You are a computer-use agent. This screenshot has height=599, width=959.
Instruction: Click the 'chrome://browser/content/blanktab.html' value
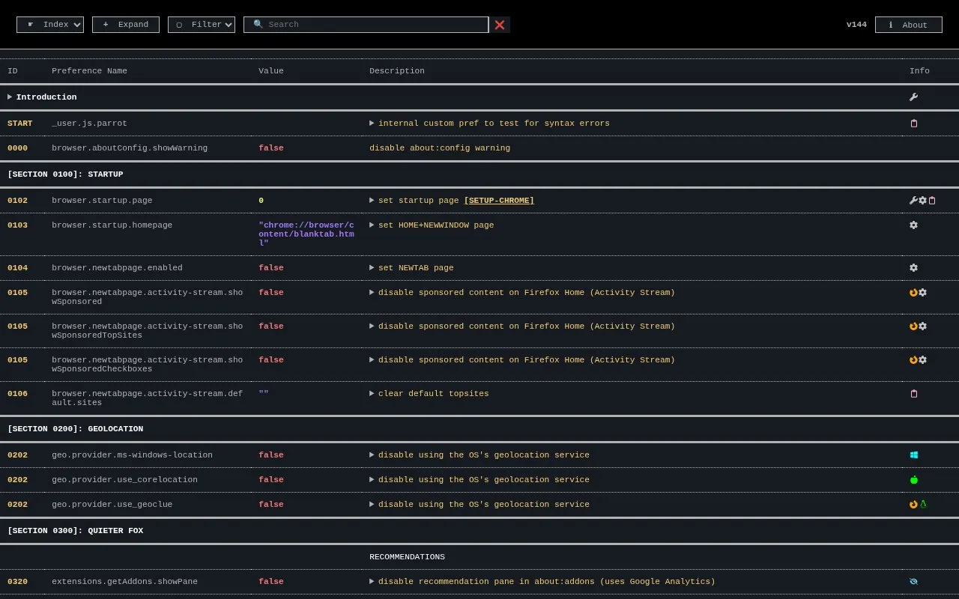(306, 234)
